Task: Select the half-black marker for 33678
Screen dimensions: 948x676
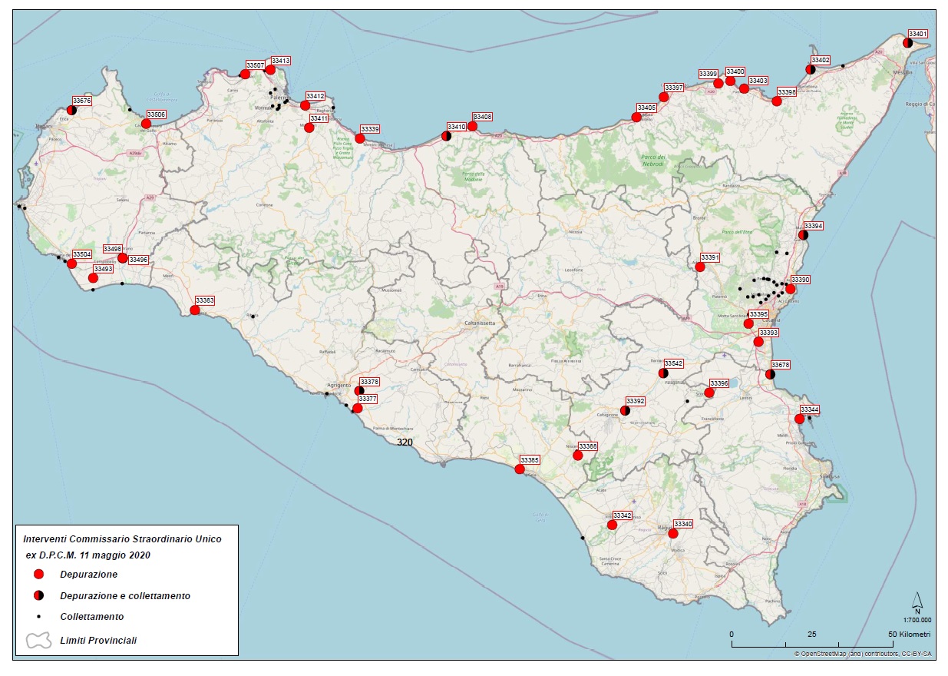Action: 771,375
